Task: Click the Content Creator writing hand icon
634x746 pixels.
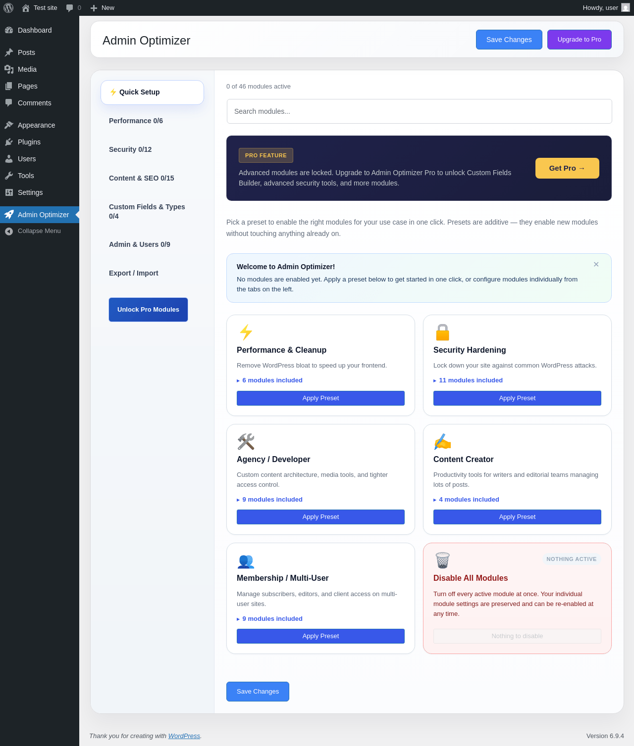Action: 443,441
